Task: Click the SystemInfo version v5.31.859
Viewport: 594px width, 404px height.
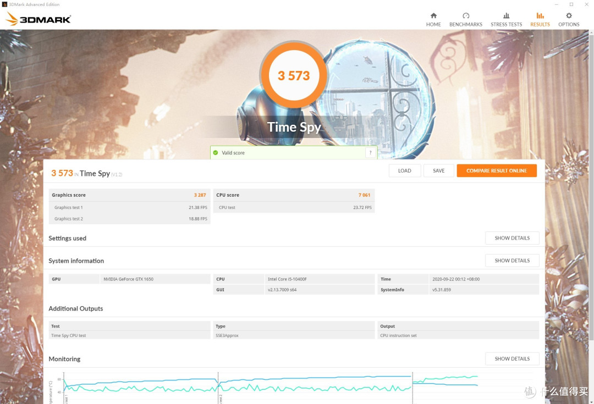Action: 441,290
